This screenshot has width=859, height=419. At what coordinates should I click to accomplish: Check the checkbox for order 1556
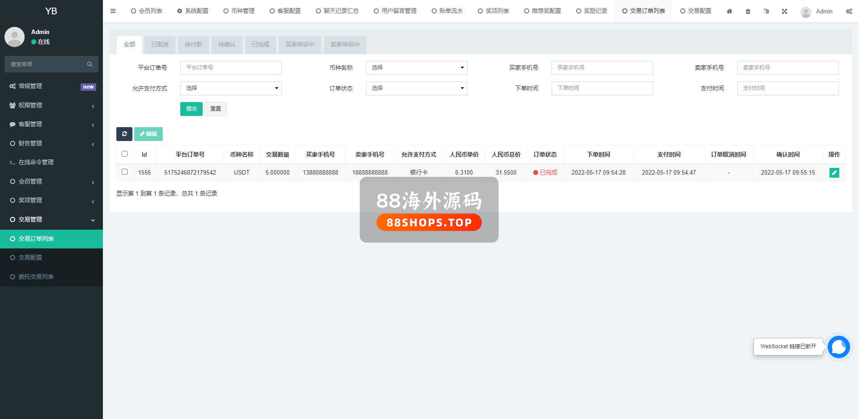[125, 172]
